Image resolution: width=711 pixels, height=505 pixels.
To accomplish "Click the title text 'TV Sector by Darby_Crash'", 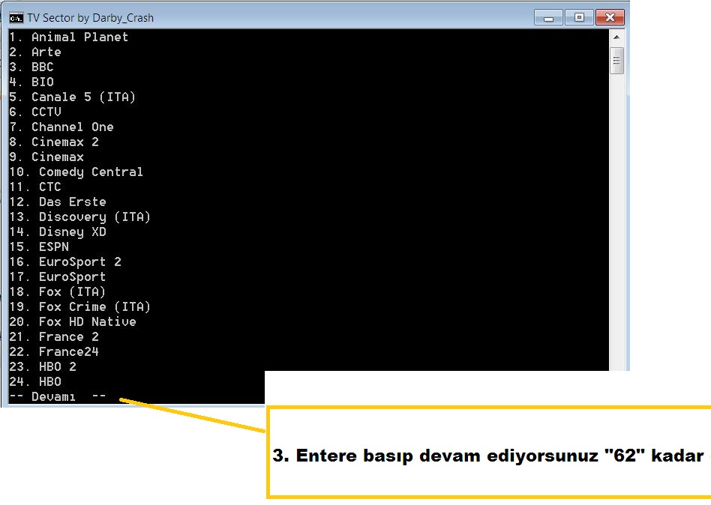I will pos(90,18).
